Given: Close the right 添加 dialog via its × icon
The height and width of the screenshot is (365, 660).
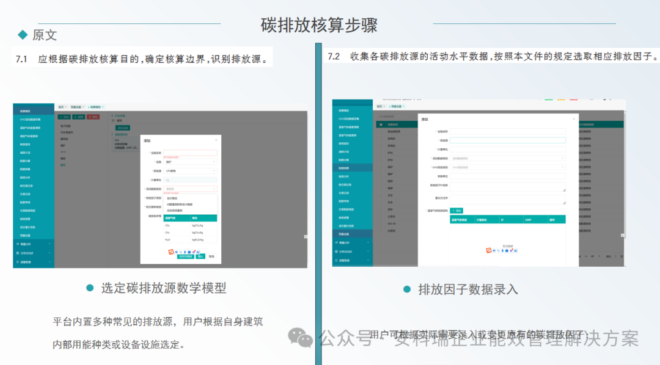Looking at the screenshot, I should 574,118.
